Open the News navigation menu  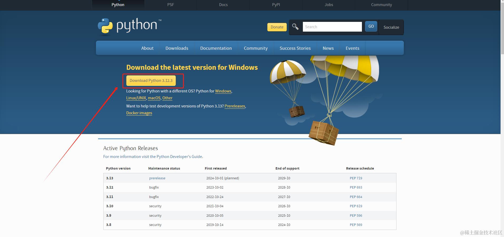click(328, 48)
